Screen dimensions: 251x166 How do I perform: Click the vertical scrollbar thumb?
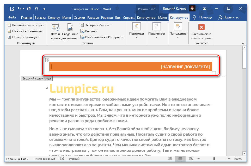244,59
